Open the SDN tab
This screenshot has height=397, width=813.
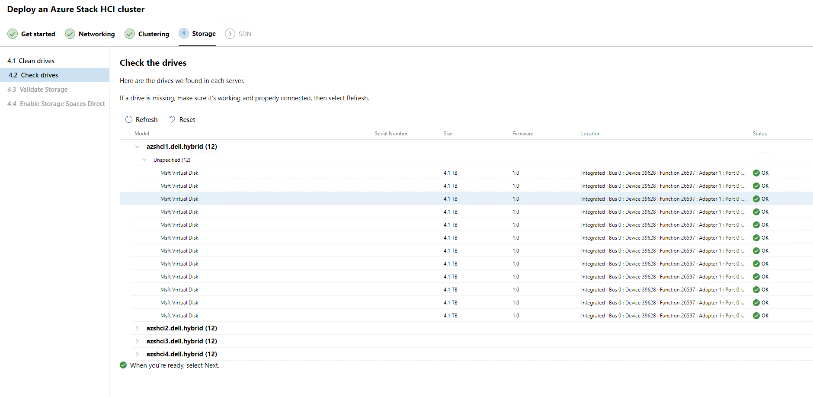pos(245,34)
